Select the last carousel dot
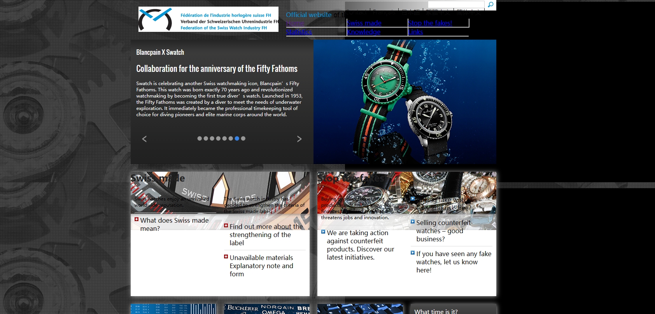Viewport: 655px width, 314px height. point(243,138)
